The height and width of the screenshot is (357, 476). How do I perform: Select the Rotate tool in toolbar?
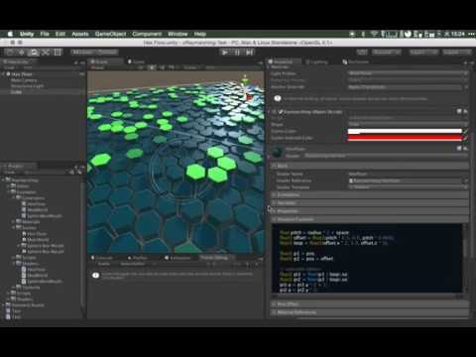coord(34,53)
